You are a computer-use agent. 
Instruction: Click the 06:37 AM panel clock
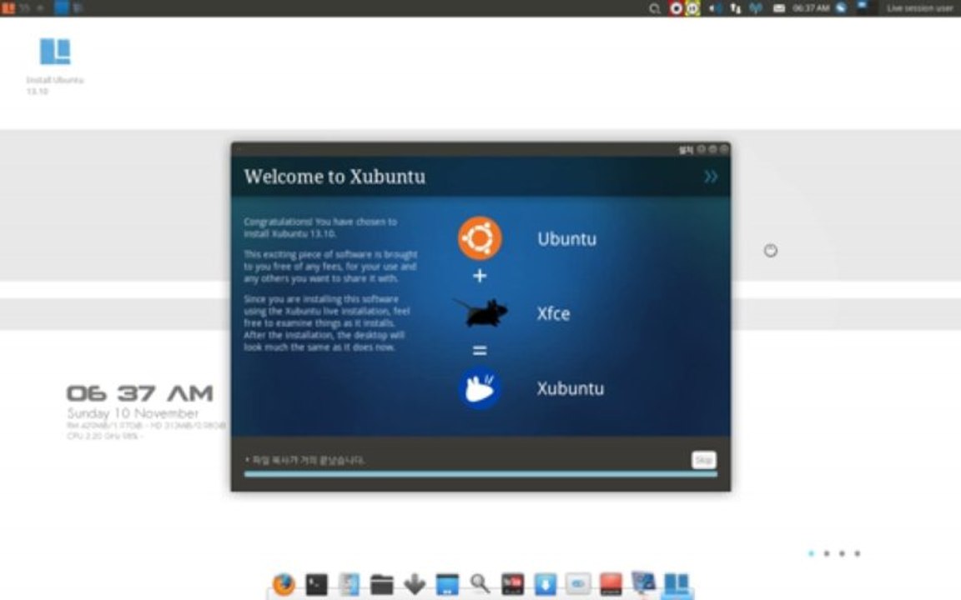[x=811, y=8]
